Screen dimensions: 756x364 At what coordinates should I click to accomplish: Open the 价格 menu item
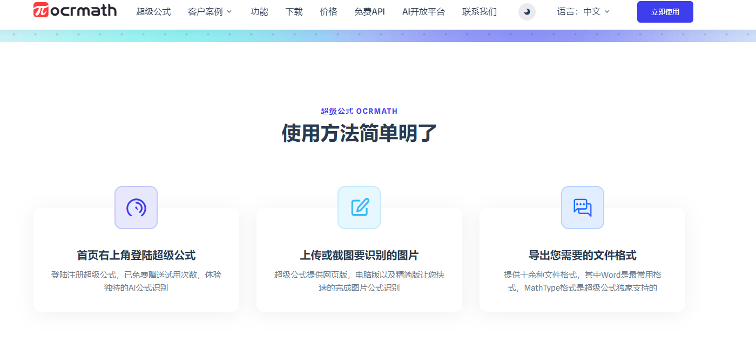pos(328,11)
